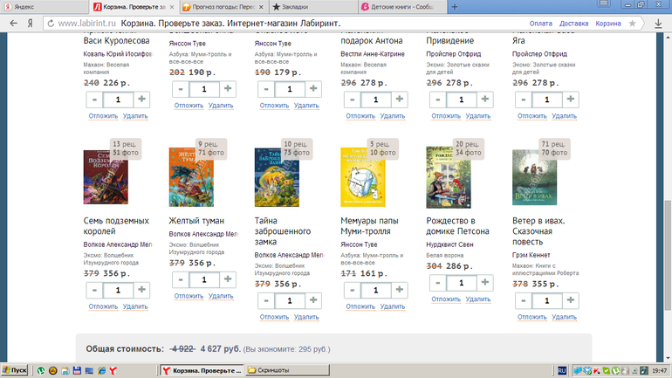This screenshot has width=672, height=378.
Task: Click the browser back arrow
Action: point(10,24)
